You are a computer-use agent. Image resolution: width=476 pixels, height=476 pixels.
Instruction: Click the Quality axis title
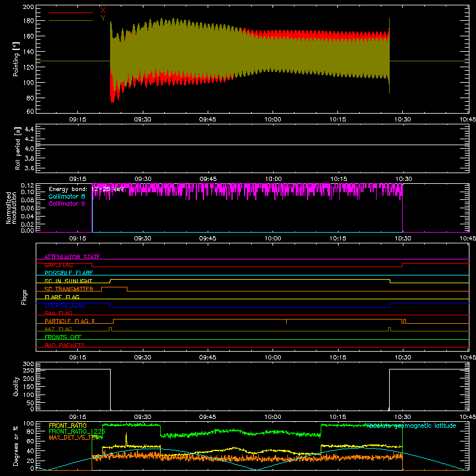[x=16, y=386]
